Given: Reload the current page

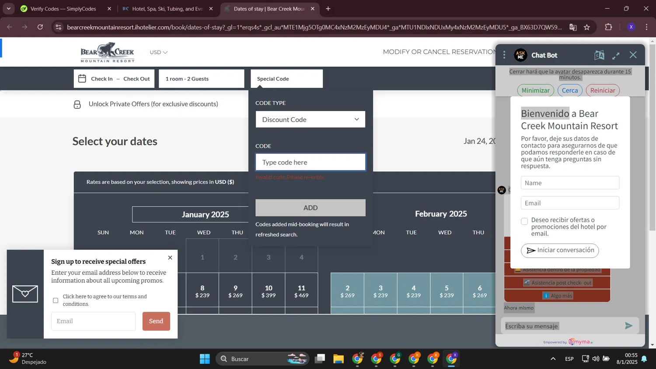Looking at the screenshot, I should pyautogui.click(x=40, y=27).
